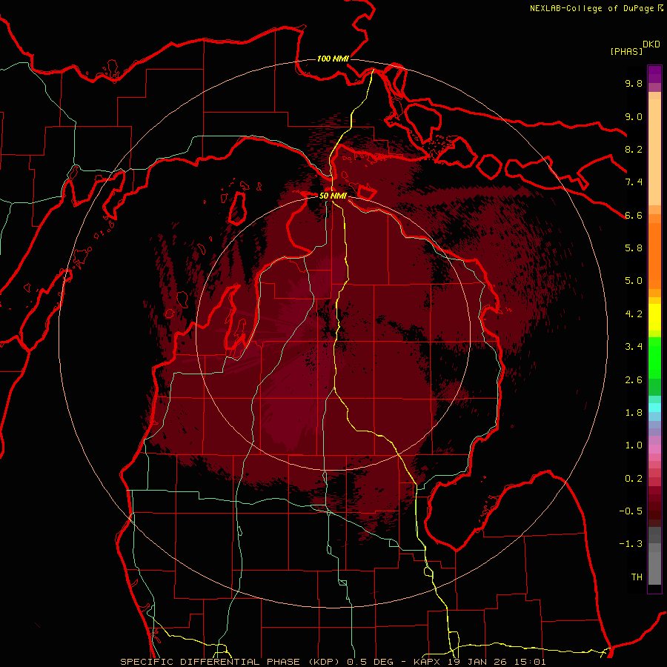Click the 100 NMI range ring label
This screenshot has width=667, height=667.
click(333, 59)
